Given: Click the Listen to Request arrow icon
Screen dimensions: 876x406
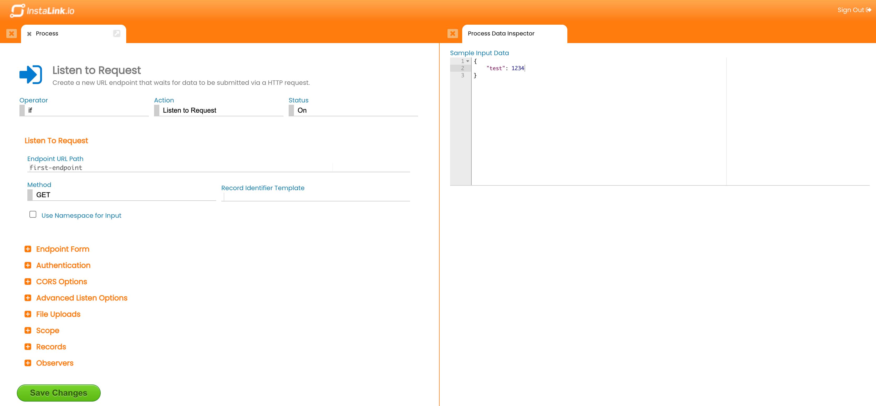Looking at the screenshot, I should [x=30, y=74].
